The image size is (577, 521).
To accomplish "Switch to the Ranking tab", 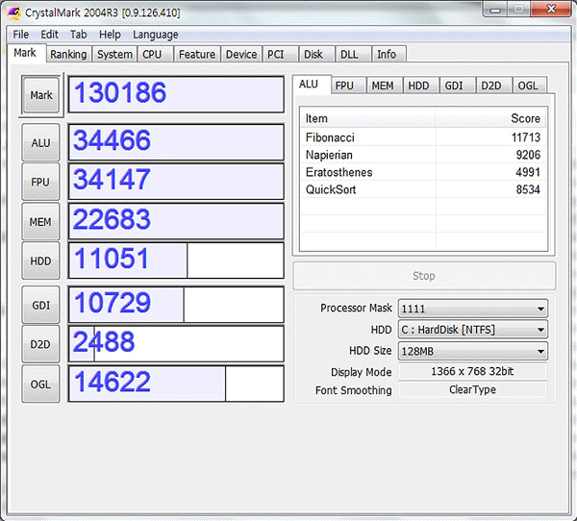I will [68, 54].
